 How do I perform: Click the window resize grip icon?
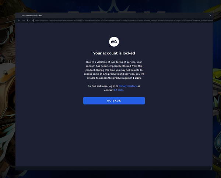(x=211, y=168)
